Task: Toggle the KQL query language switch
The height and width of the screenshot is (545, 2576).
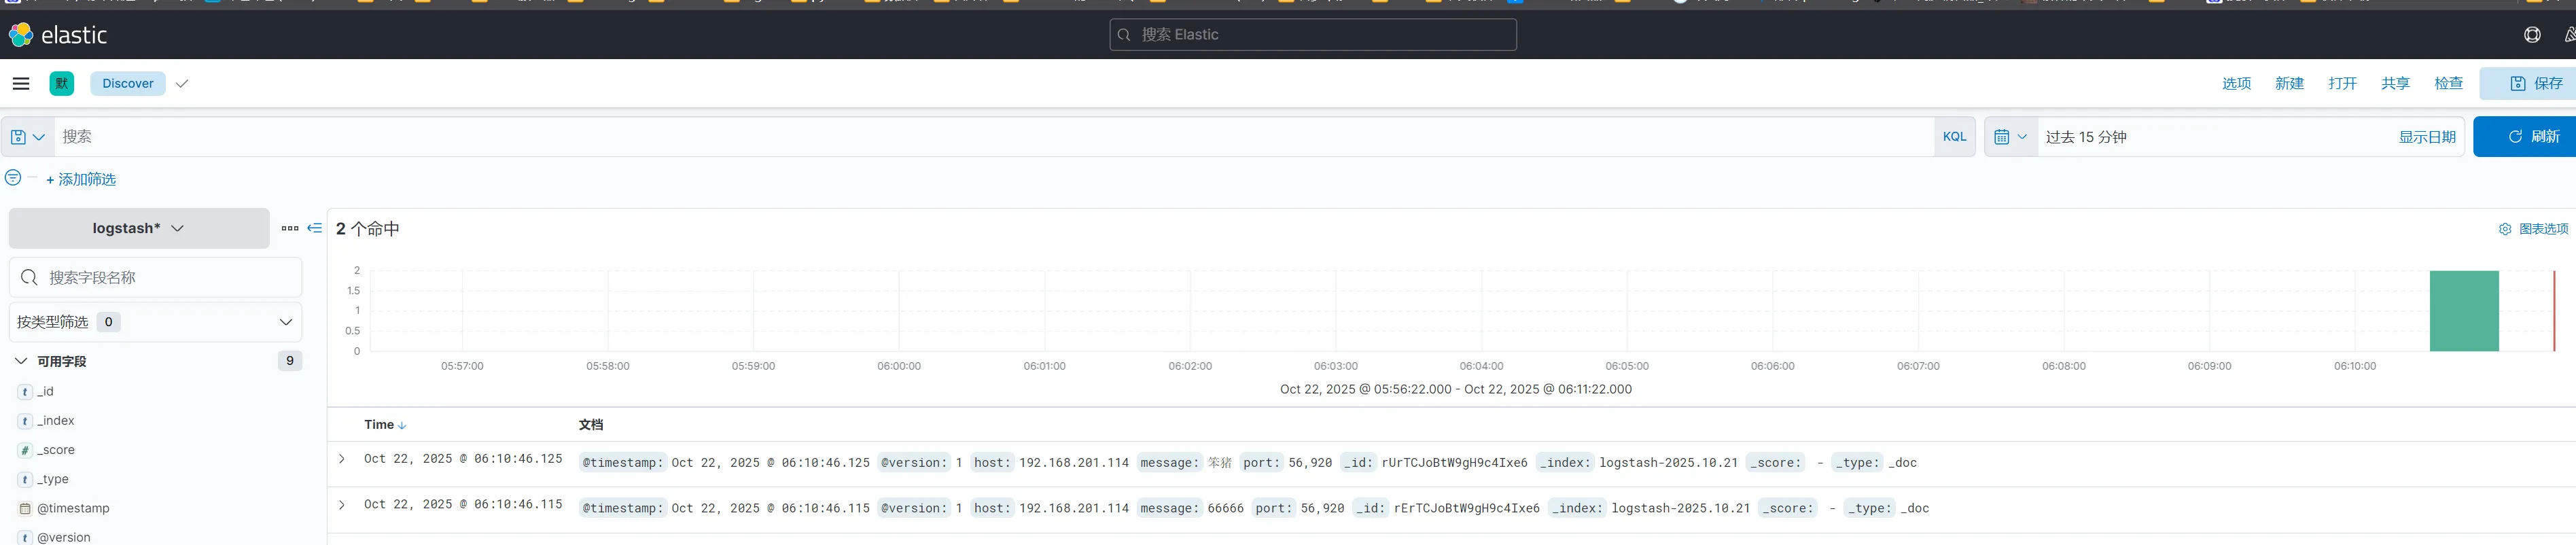Action: [x=1954, y=137]
